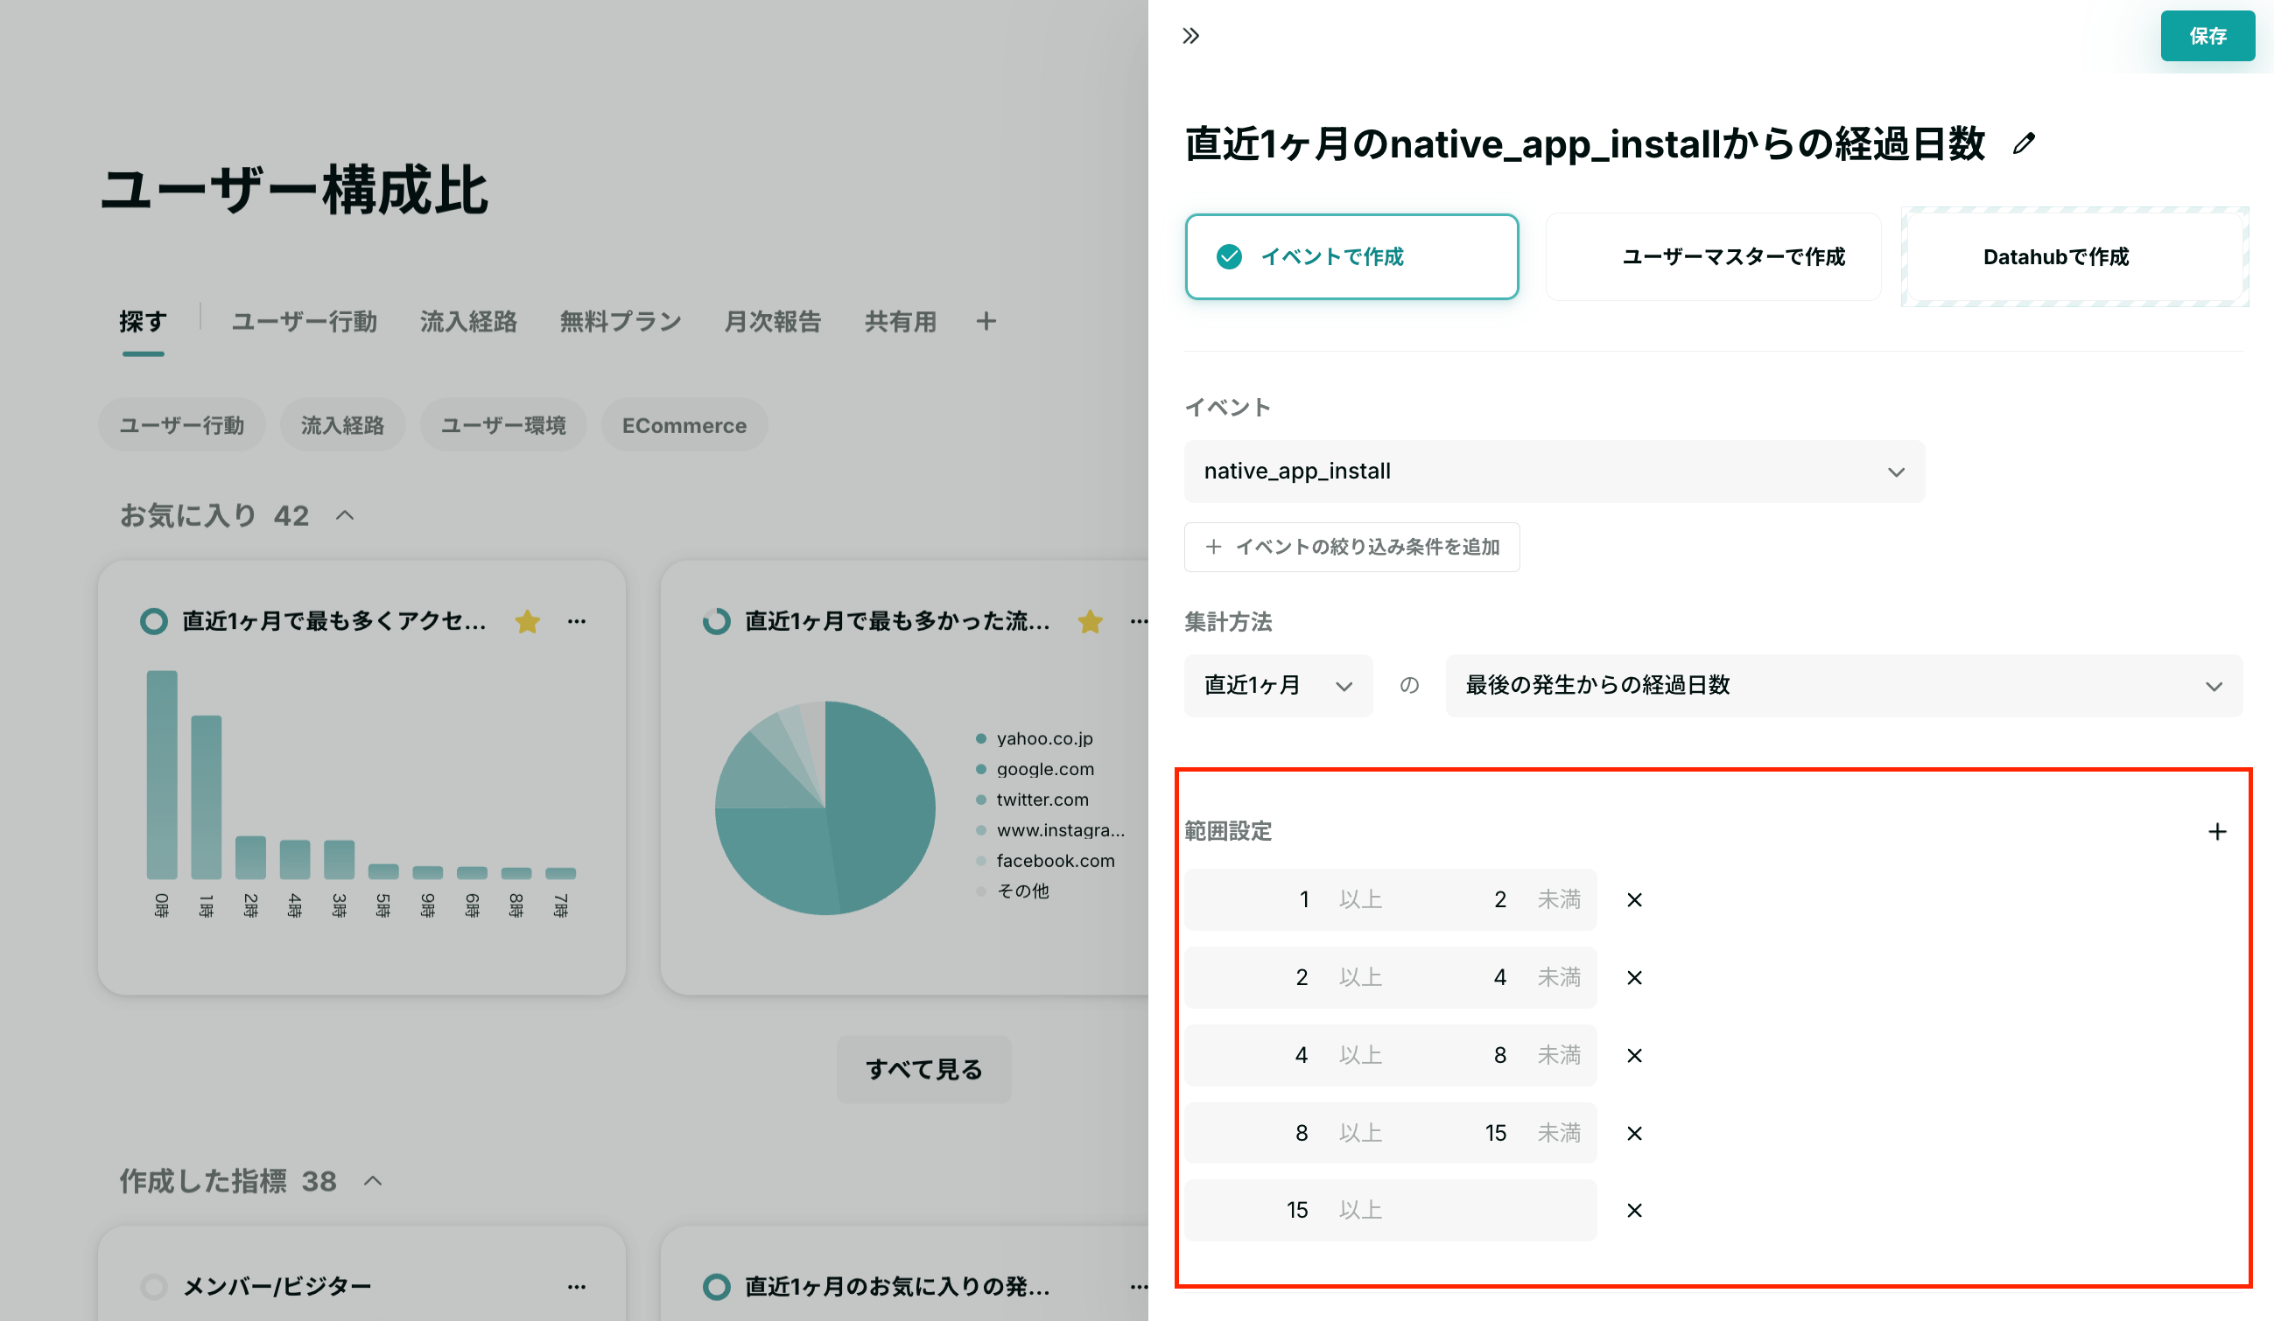Remove the 1以上 2未満 range row

1634,900
